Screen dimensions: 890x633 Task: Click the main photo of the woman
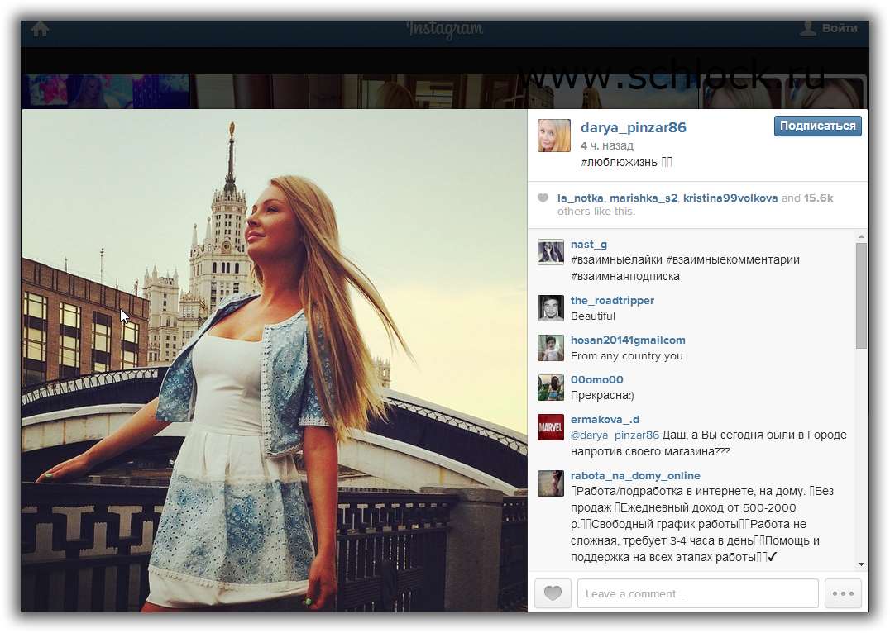[x=274, y=361]
